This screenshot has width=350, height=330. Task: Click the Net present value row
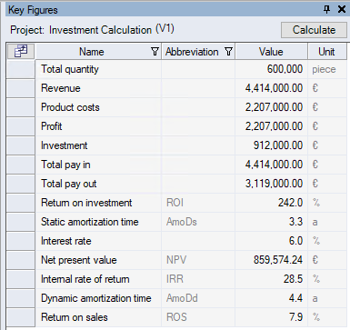point(176,260)
